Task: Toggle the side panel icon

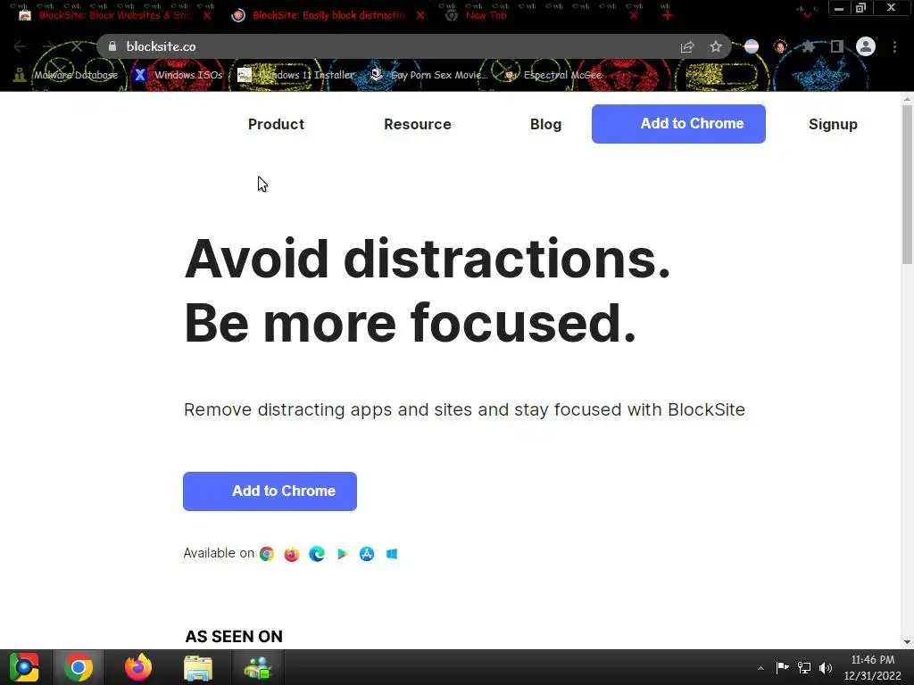Action: tap(837, 46)
